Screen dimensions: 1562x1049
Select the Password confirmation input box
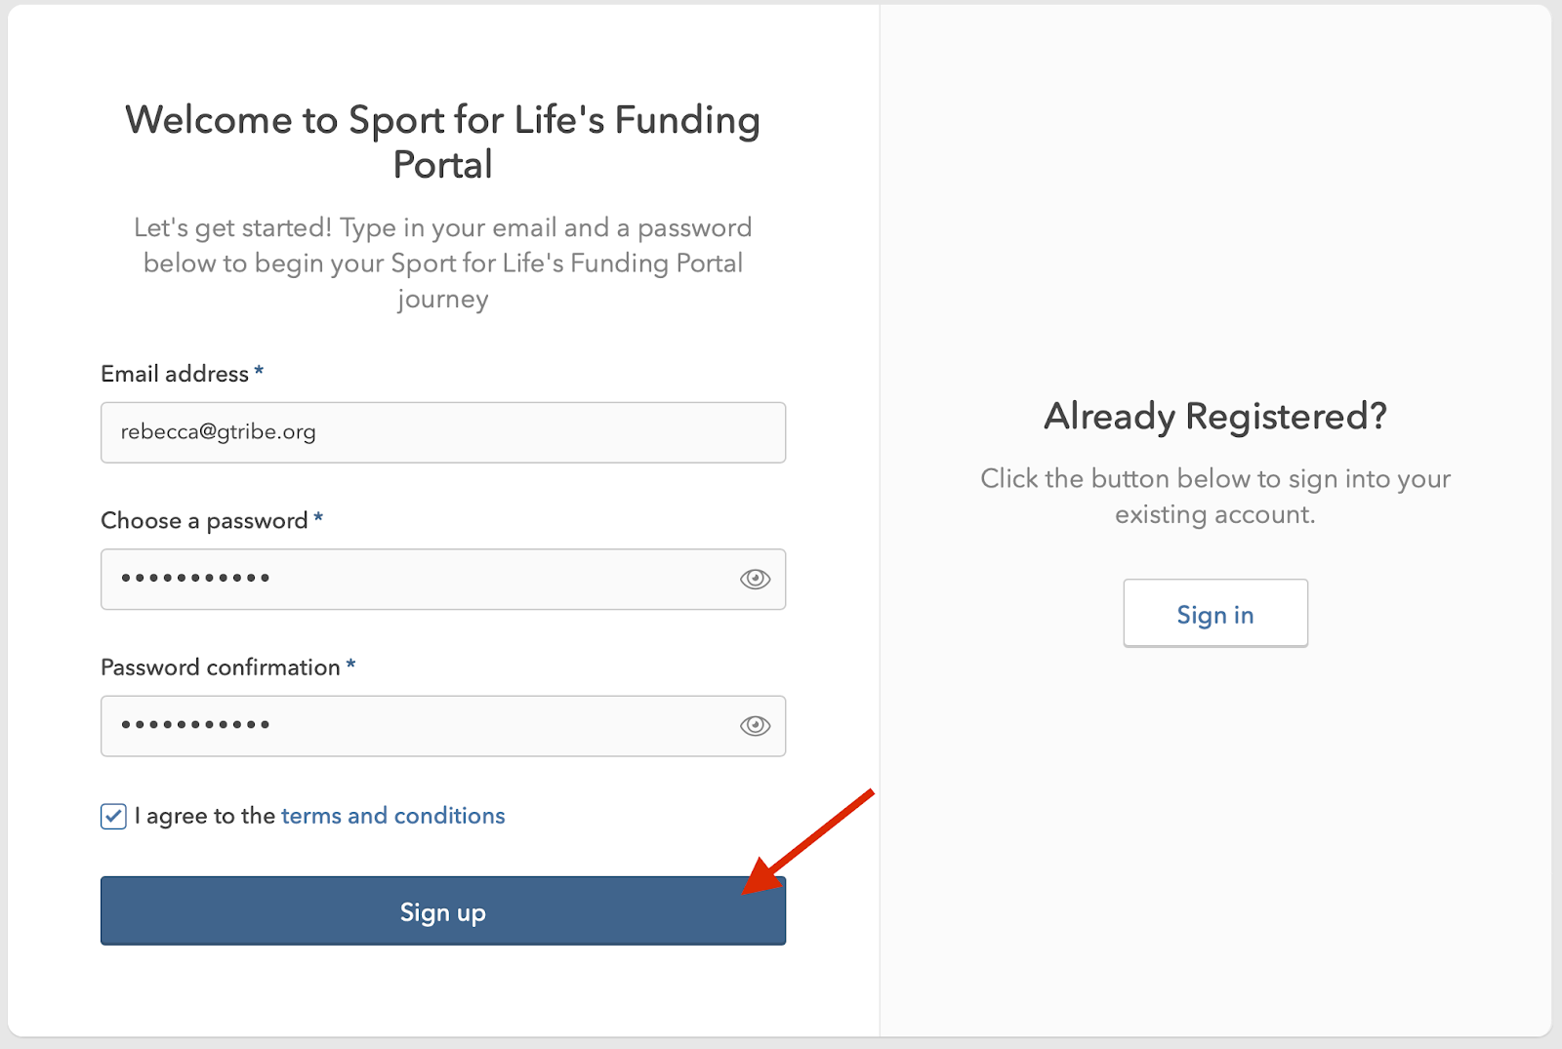tap(420, 726)
